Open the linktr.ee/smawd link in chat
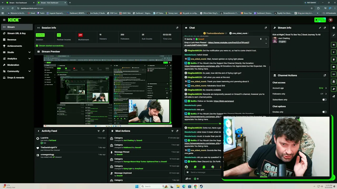The width and height of the screenshot is (337, 189). pyautogui.click(x=224, y=101)
